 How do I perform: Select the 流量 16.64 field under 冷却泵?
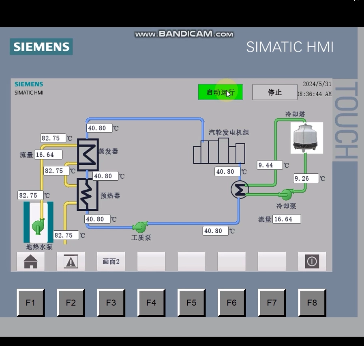point(287,219)
